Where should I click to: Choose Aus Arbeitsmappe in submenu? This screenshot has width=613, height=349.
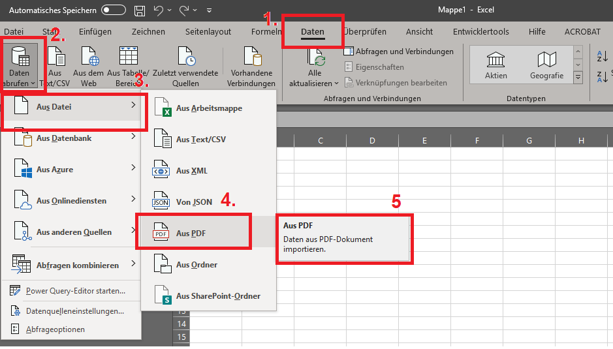pos(209,108)
